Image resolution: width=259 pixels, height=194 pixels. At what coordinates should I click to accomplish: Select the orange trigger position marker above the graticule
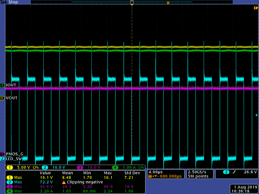point(132,5)
